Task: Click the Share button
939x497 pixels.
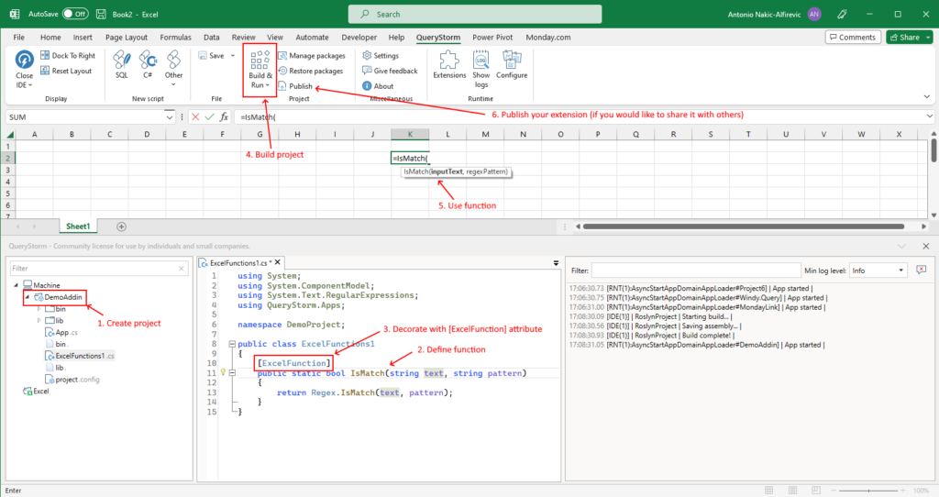Action: [x=908, y=38]
